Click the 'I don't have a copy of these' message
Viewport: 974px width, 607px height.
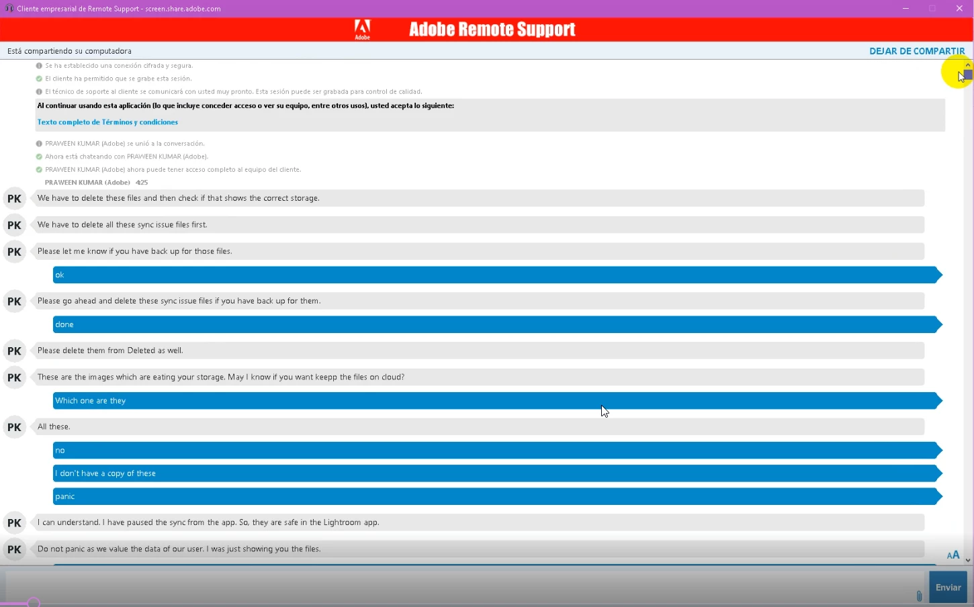[497, 473]
